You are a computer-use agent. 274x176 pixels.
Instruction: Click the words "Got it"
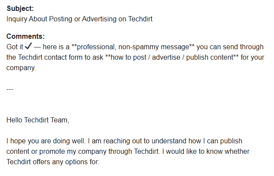tap(14, 47)
